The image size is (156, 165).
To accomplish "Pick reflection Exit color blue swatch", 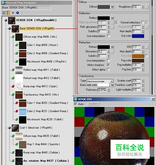I will click(x=138, y=36).
